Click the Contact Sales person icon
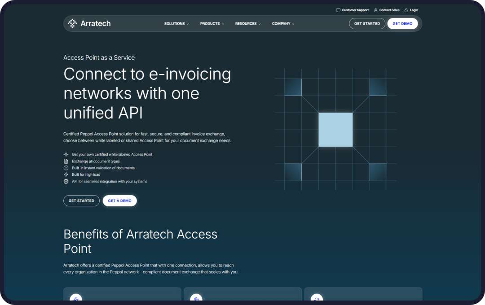 [x=375, y=10]
